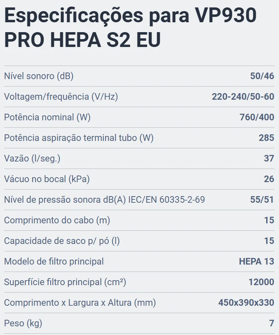Click the 55/51 sound pressure value
Image resolution: width=279 pixels, height=335 pixels.
tap(262, 200)
